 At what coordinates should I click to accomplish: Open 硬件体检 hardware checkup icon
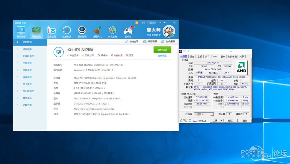coord(21,32)
